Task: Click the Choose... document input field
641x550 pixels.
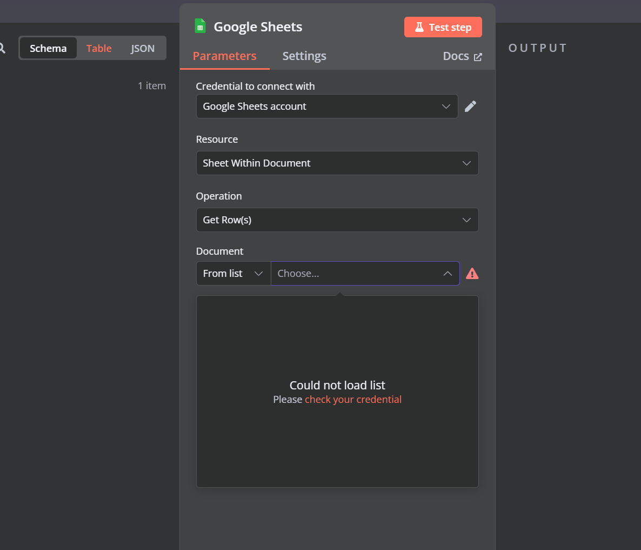Action: [x=357, y=273]
